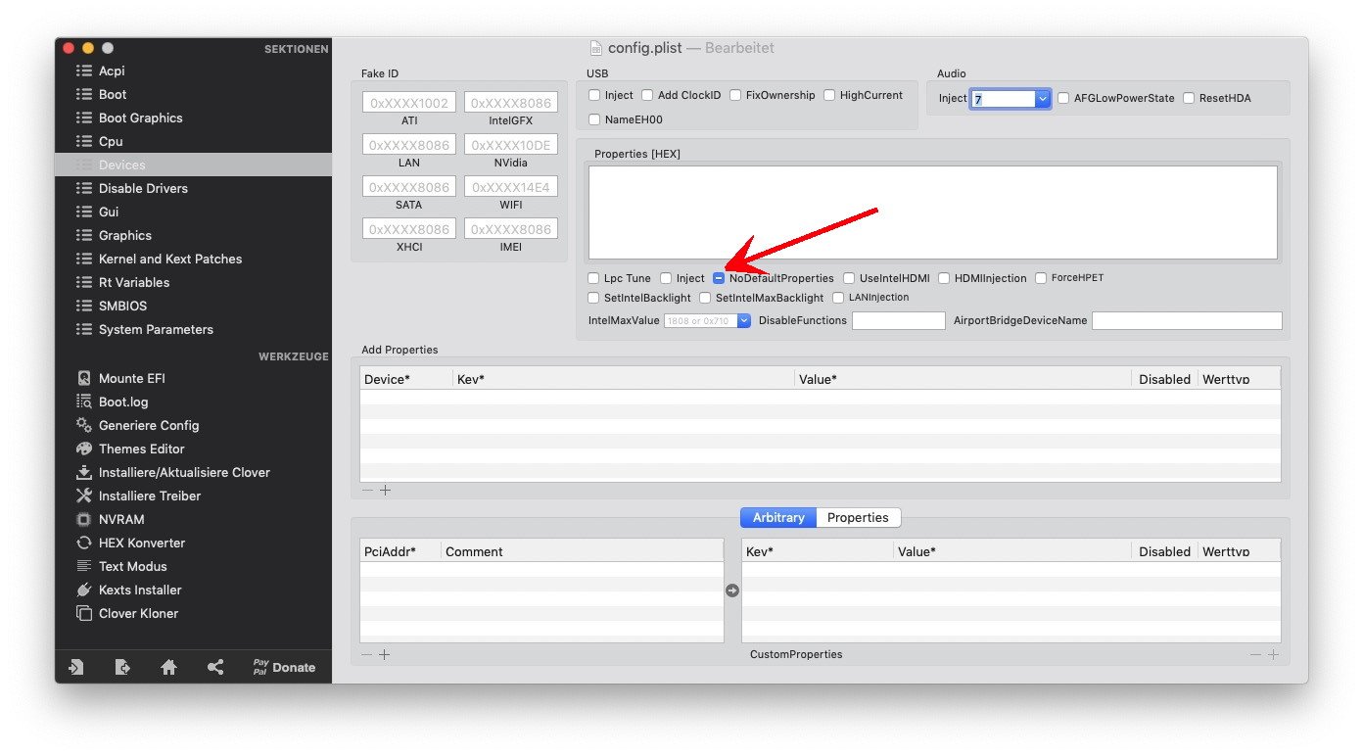Enable FixOwnership checkbox
The image size is (1363, 756).
click(735, 95)
